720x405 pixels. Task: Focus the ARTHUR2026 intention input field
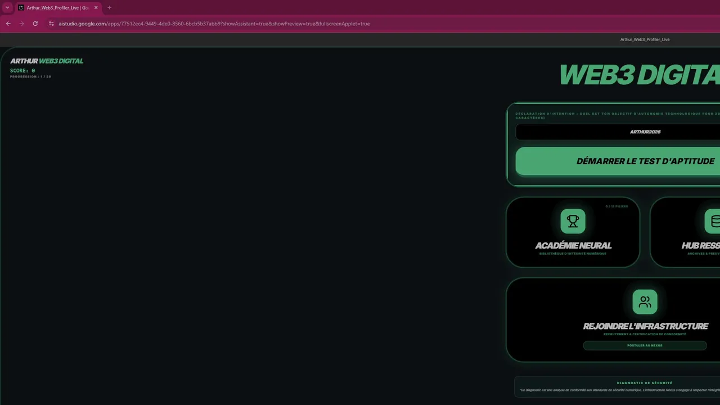[618, 132]
